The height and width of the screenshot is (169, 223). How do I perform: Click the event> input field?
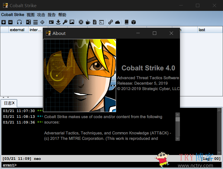(112, 165)
